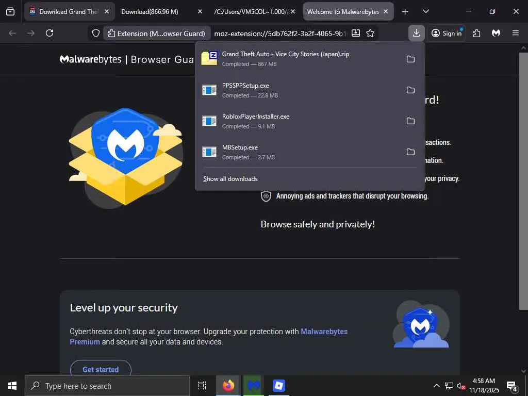Screen dimensions: 528x396
Task: Click the address bar URL field
Action: pyautogui.click(x=279, y=34)
